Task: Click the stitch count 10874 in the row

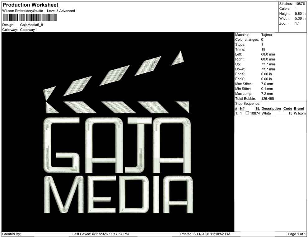Action: point(255,114)
